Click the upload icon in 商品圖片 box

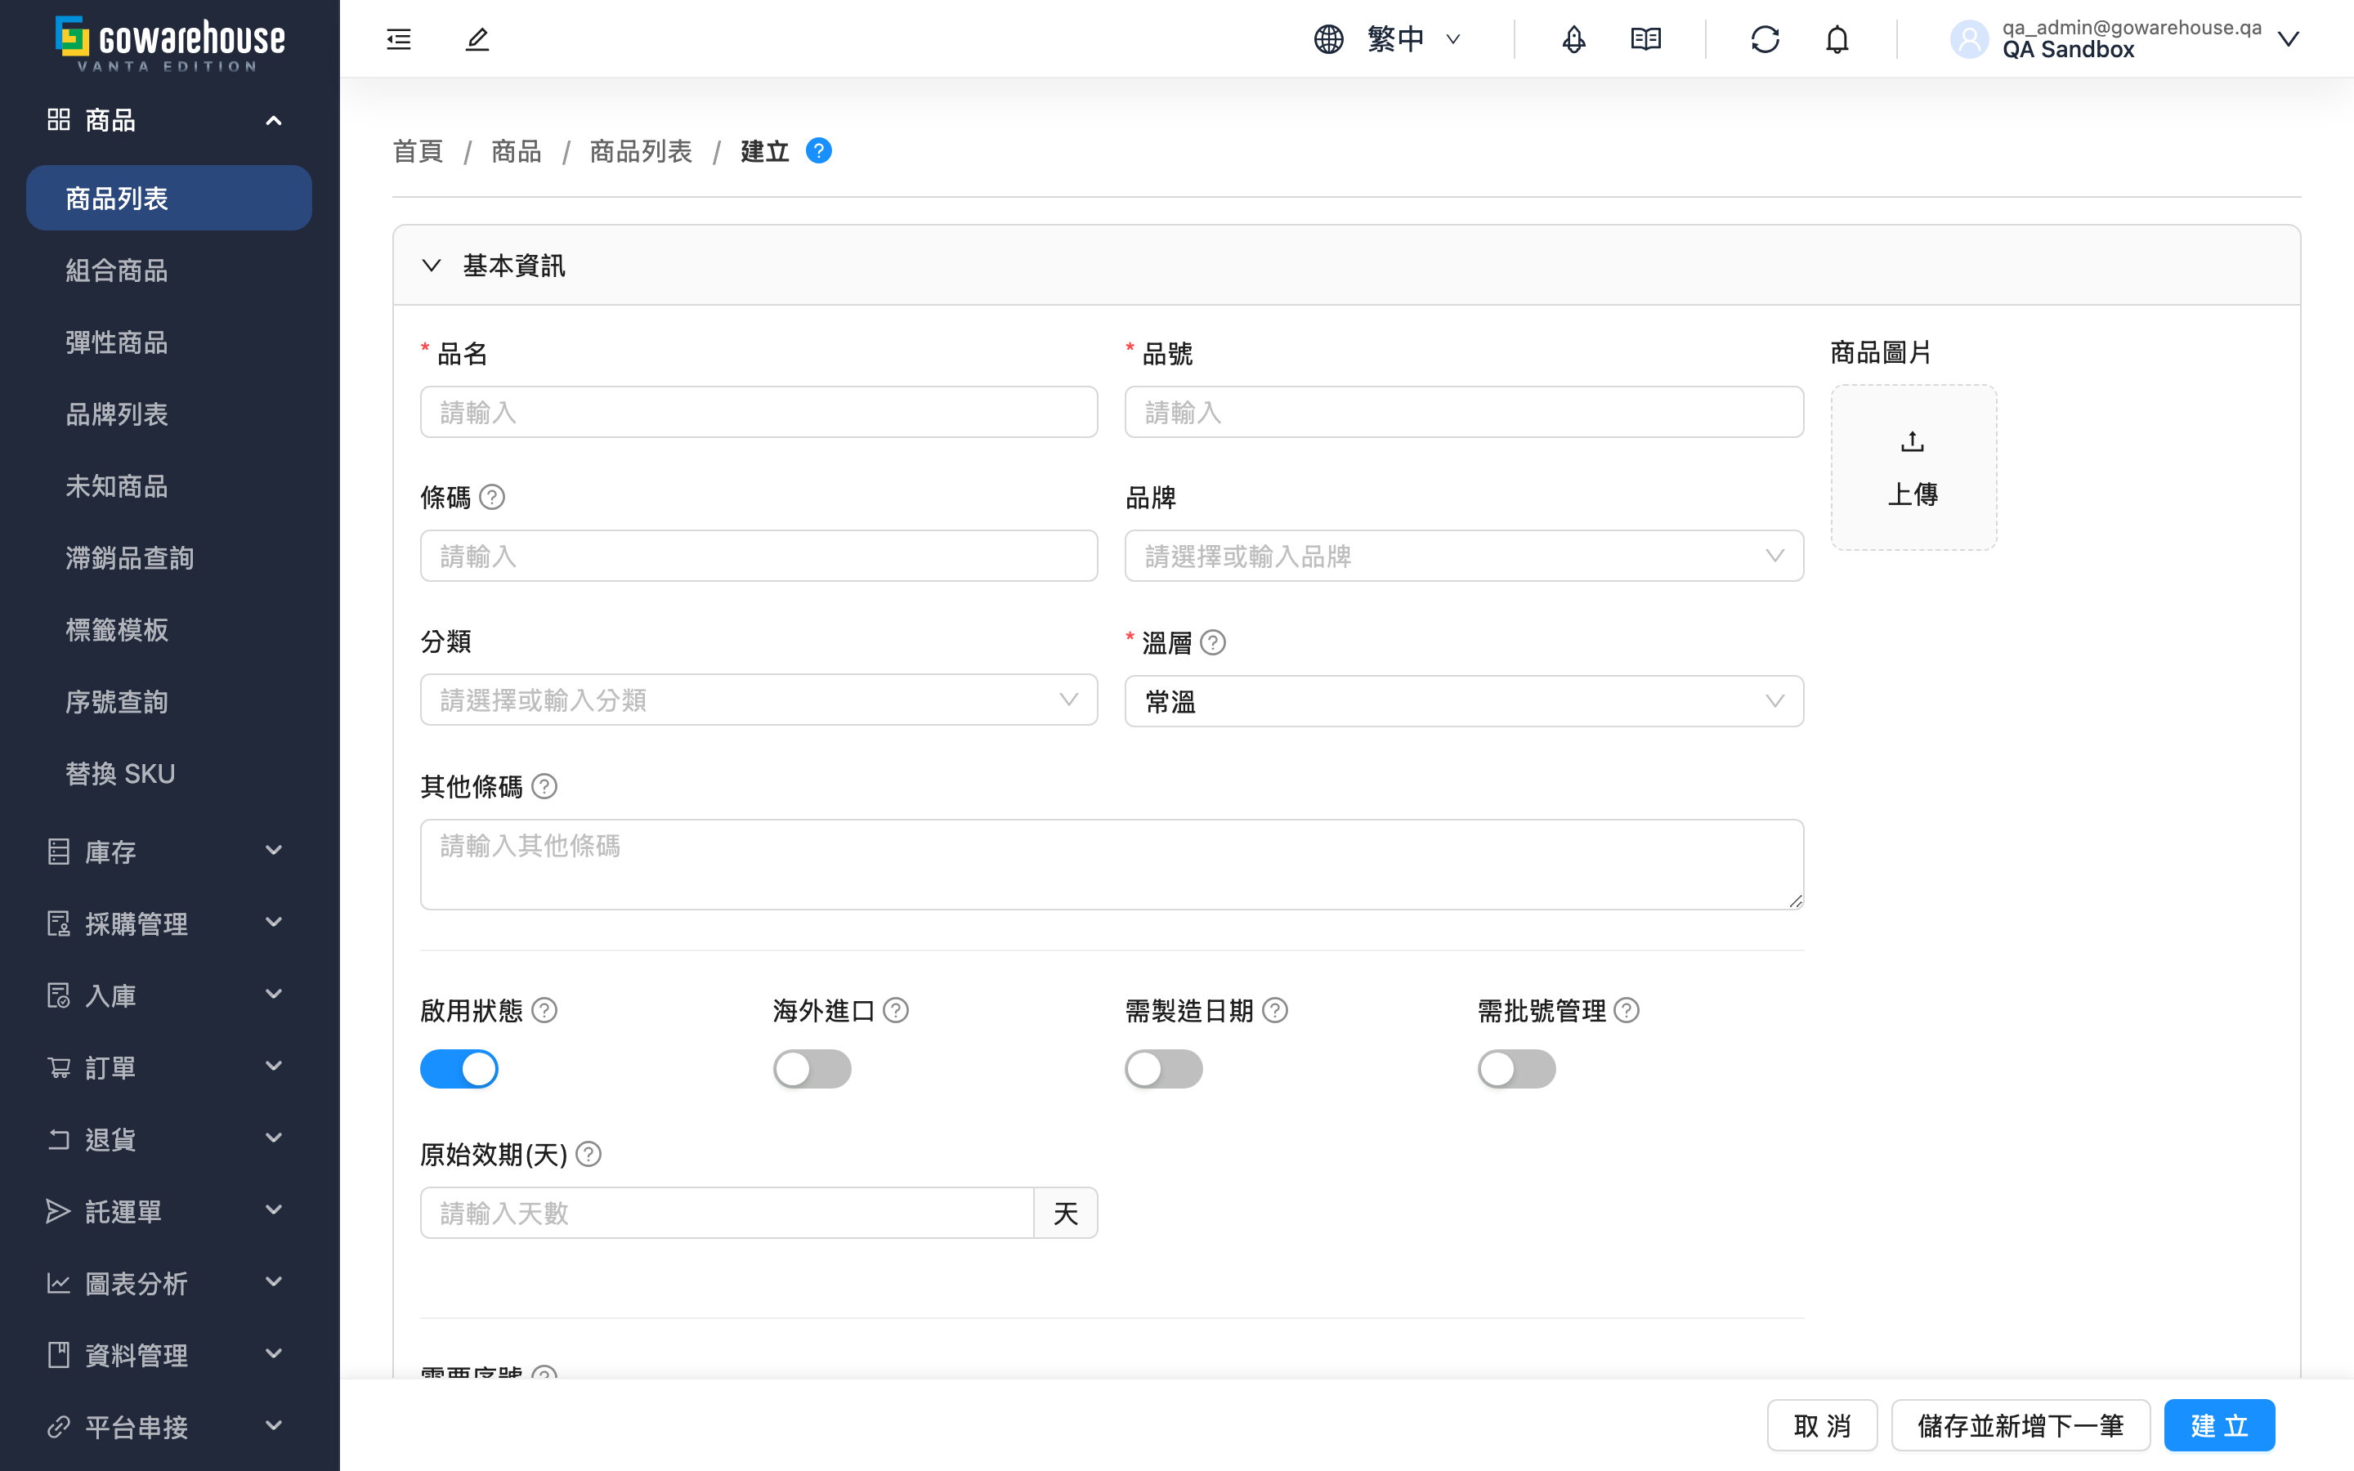[1913, 441]
